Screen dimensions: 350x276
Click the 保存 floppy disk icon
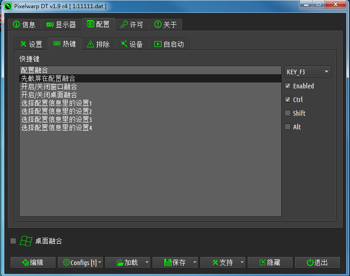point(167,262)
